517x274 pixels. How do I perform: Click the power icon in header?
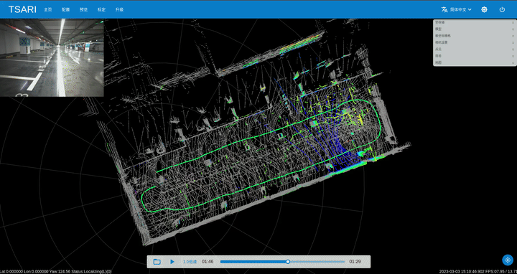tap(502, 9)
